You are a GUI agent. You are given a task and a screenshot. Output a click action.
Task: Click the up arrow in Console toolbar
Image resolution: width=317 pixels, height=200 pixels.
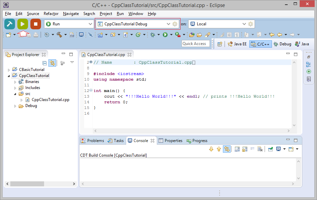coord(219,149)
